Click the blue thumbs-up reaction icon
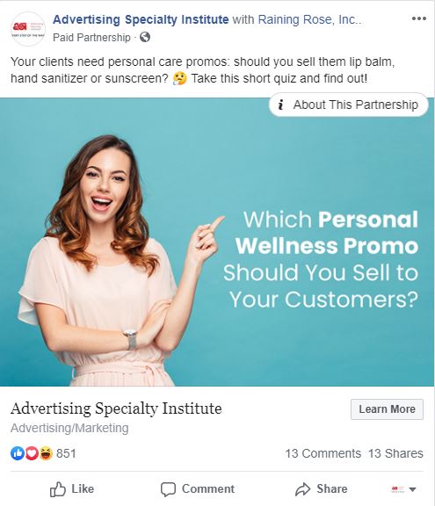The image size is (435, 506). point(18,453)
